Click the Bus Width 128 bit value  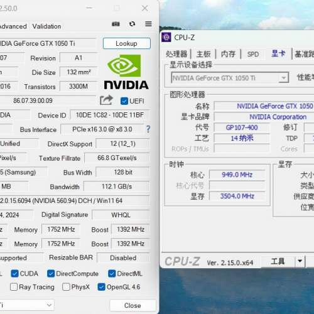123,172
